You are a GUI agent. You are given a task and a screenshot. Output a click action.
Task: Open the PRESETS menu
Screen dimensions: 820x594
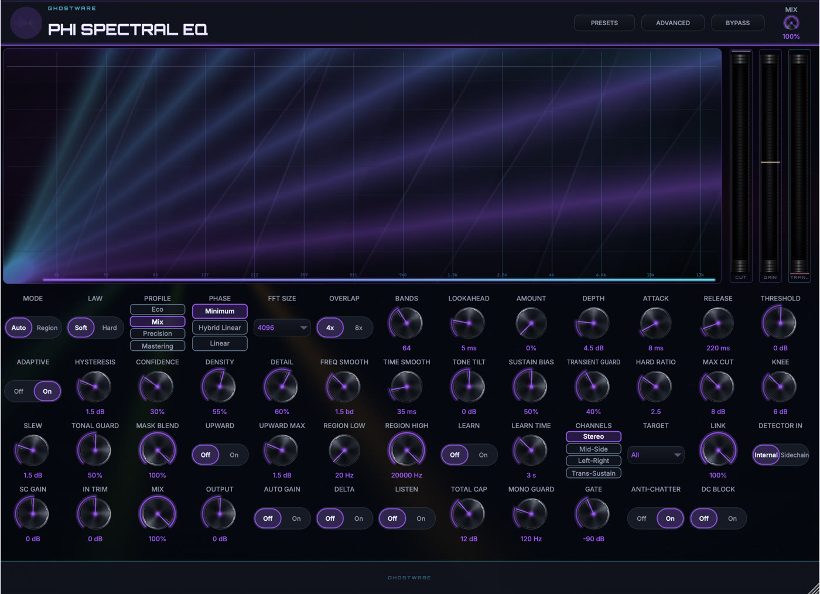604,23
